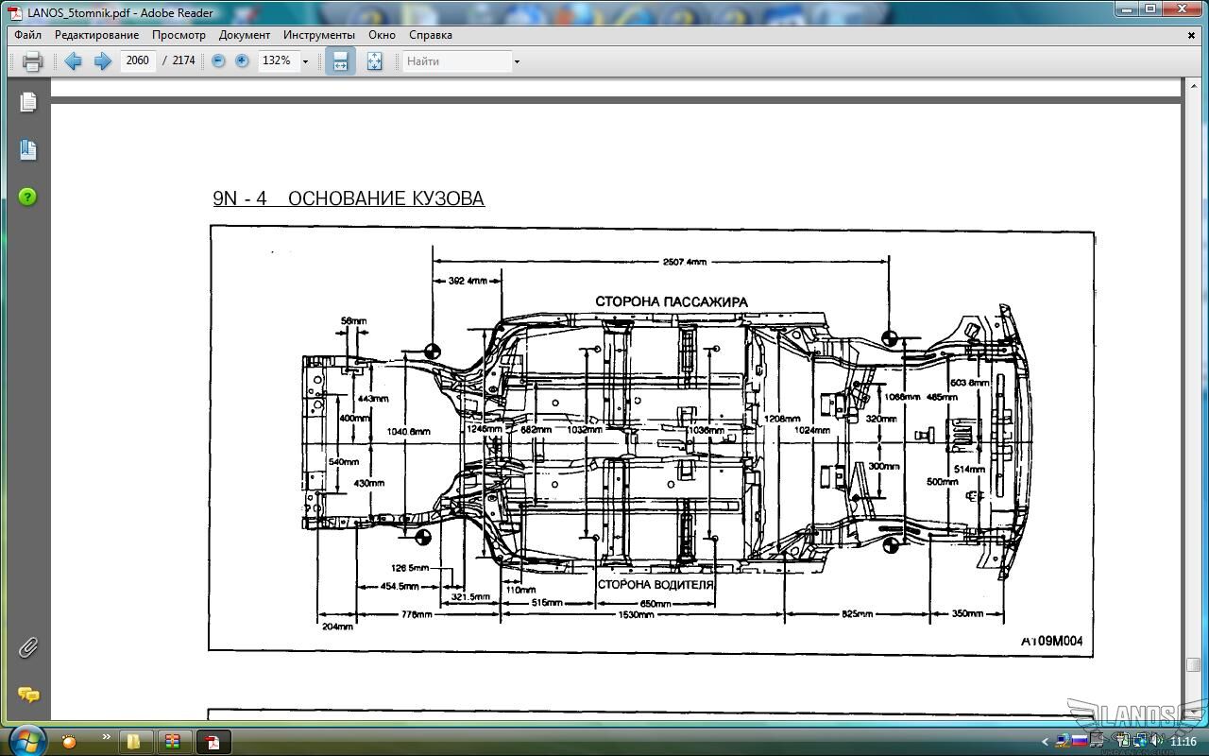
Task: Zoom in with the plus button
Action: pyautogui.click(x=242, y=60)
